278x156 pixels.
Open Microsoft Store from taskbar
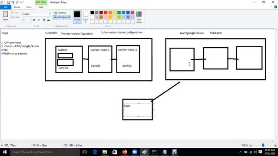[115, 152]
